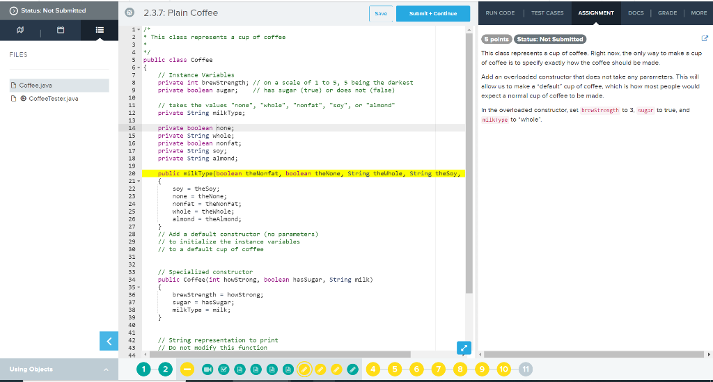Select the ASSIGNMENT tab
This screenshot has height=382, width=713.
[596, 13]
